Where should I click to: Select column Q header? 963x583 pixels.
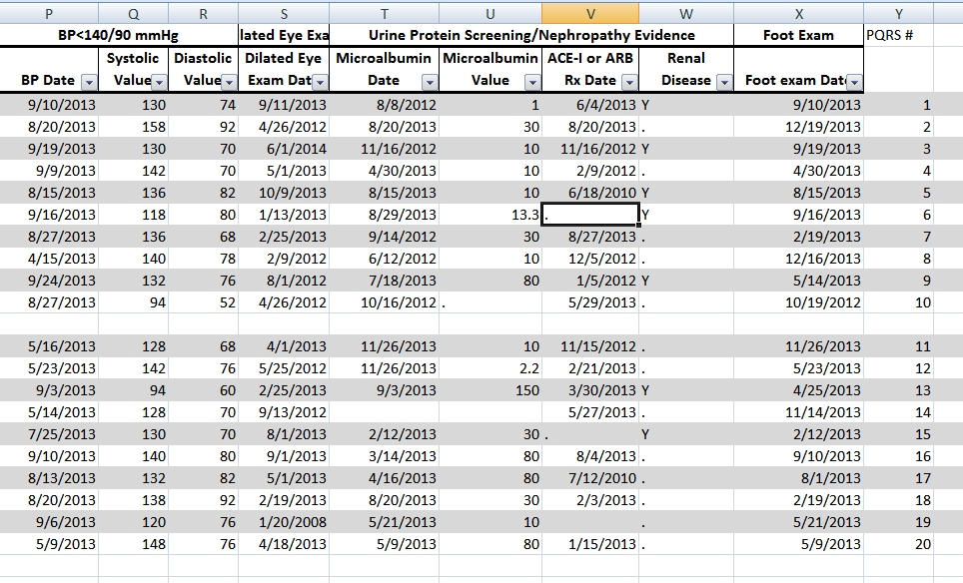pos(133,14)
